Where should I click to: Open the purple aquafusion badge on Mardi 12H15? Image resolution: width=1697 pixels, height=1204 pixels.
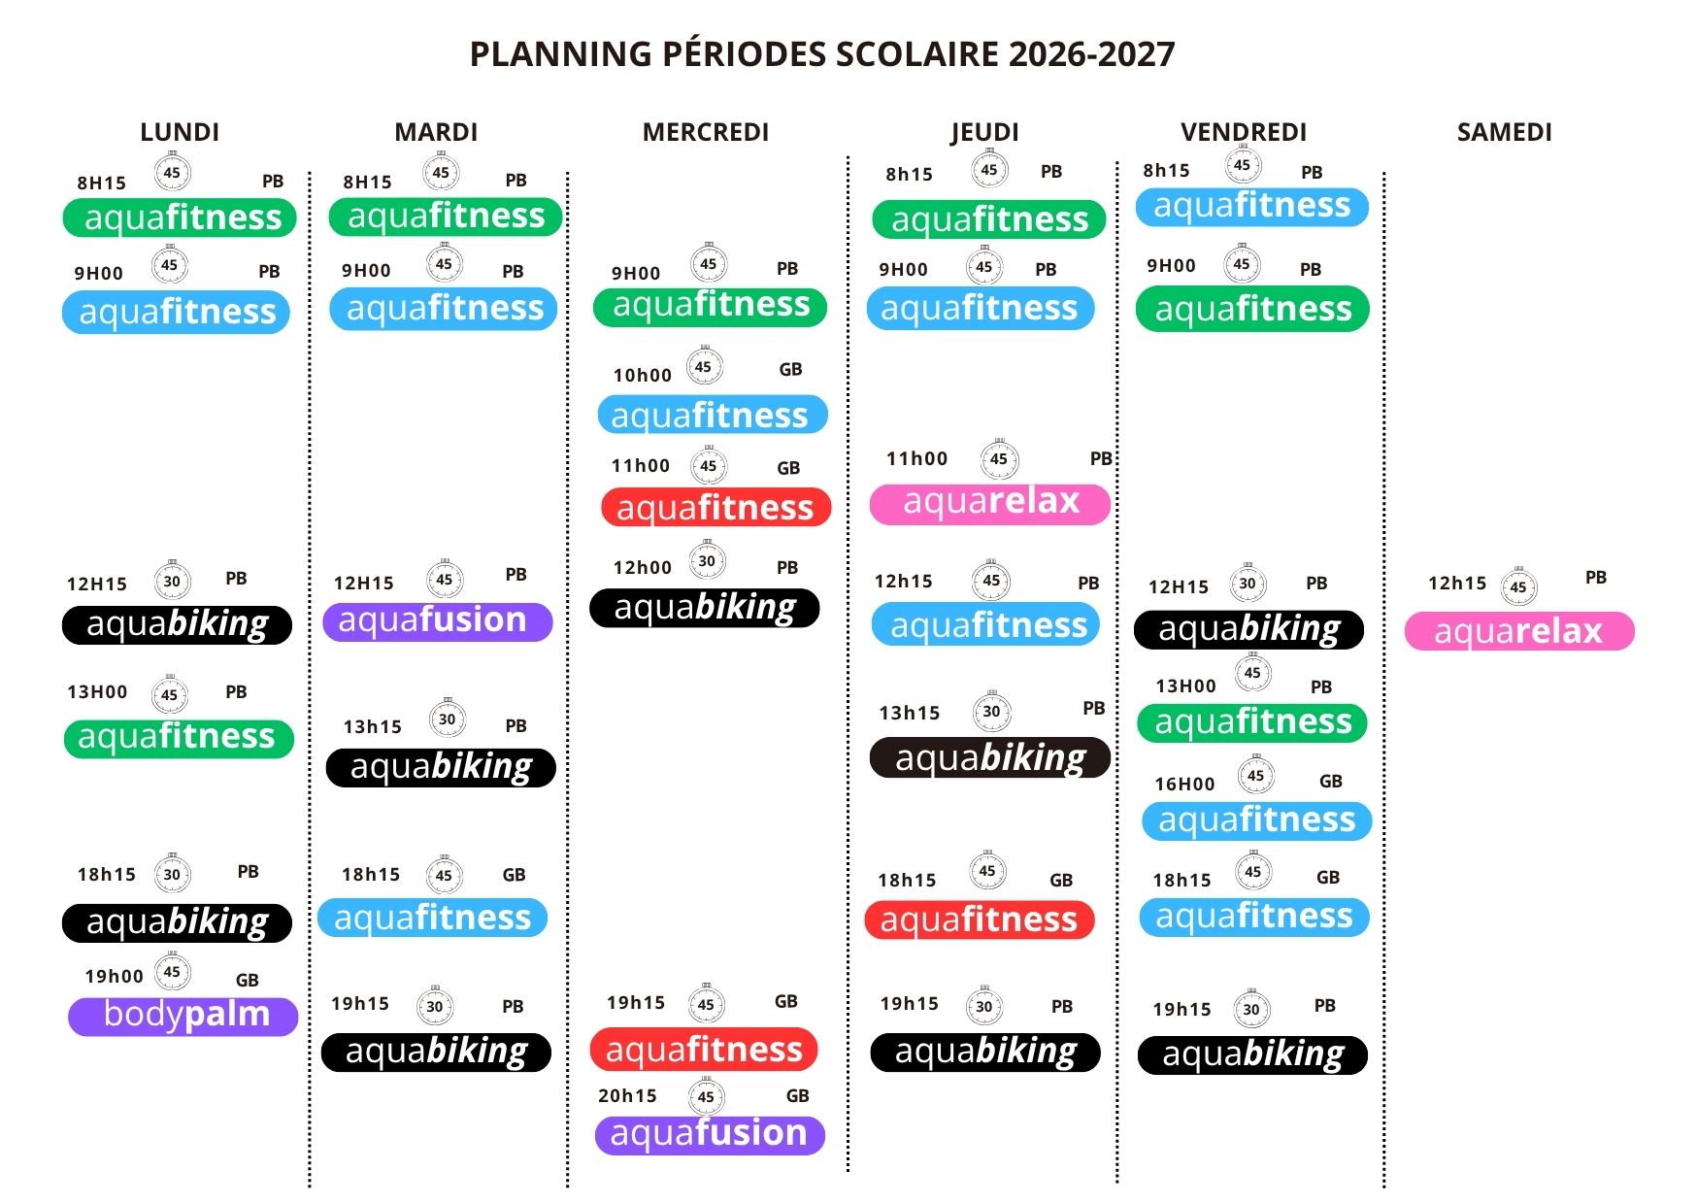tap(437, 621)
